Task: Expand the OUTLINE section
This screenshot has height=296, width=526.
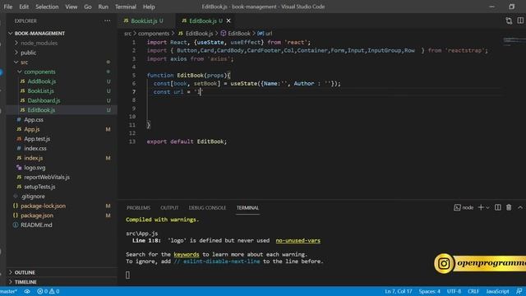Action: (25, 272)
